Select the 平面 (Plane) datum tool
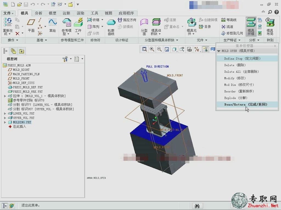Screen dimensions: 281x210 [31, 22]
